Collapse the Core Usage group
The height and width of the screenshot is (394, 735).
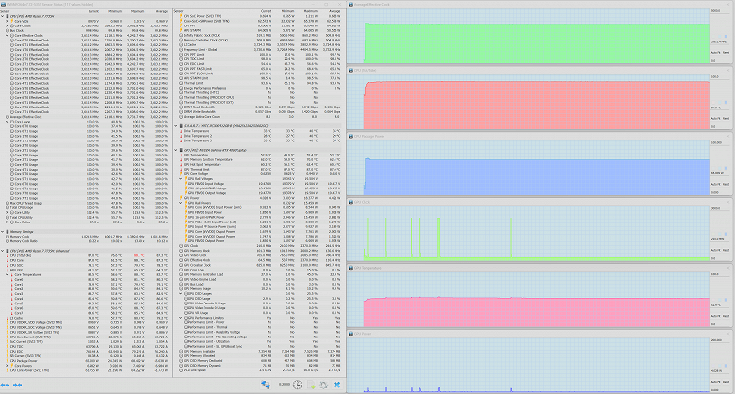pos(7,122)
